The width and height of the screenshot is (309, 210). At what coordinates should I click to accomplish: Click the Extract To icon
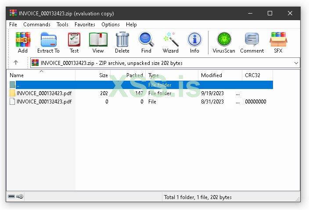pos(48,39)
